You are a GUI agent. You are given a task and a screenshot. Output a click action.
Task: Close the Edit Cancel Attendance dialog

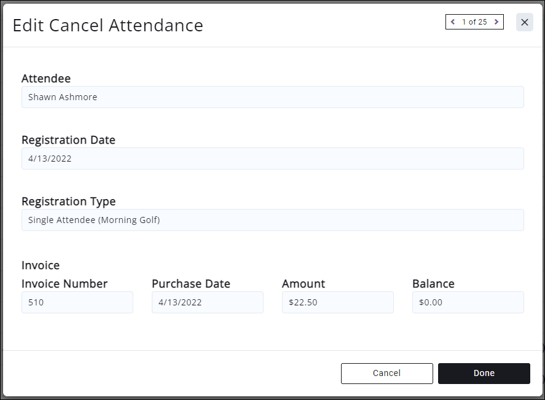(525, 22)
